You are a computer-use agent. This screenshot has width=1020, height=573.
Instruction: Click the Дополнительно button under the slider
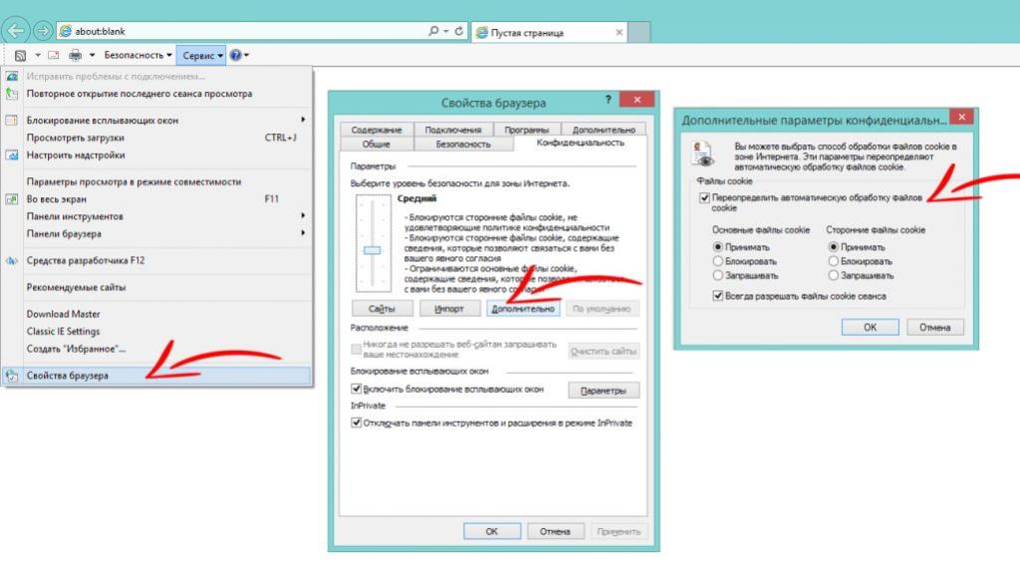click(523, 309)
